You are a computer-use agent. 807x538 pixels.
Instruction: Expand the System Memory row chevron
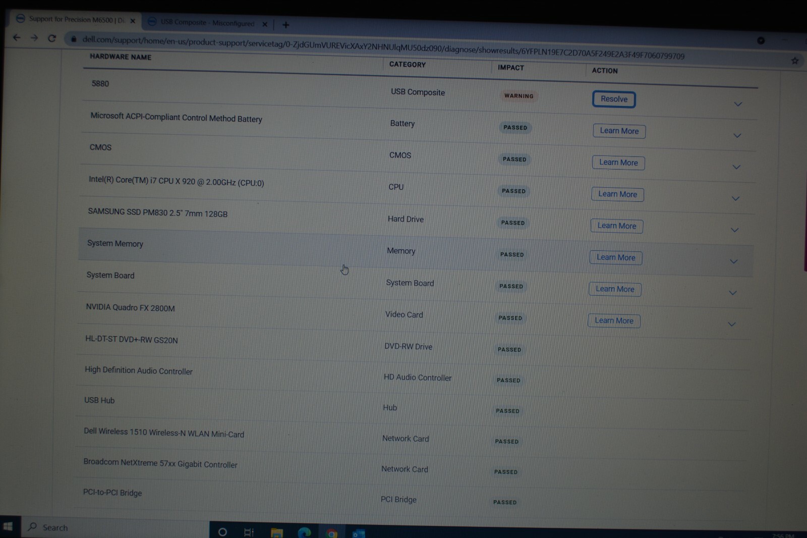point(734,261)
